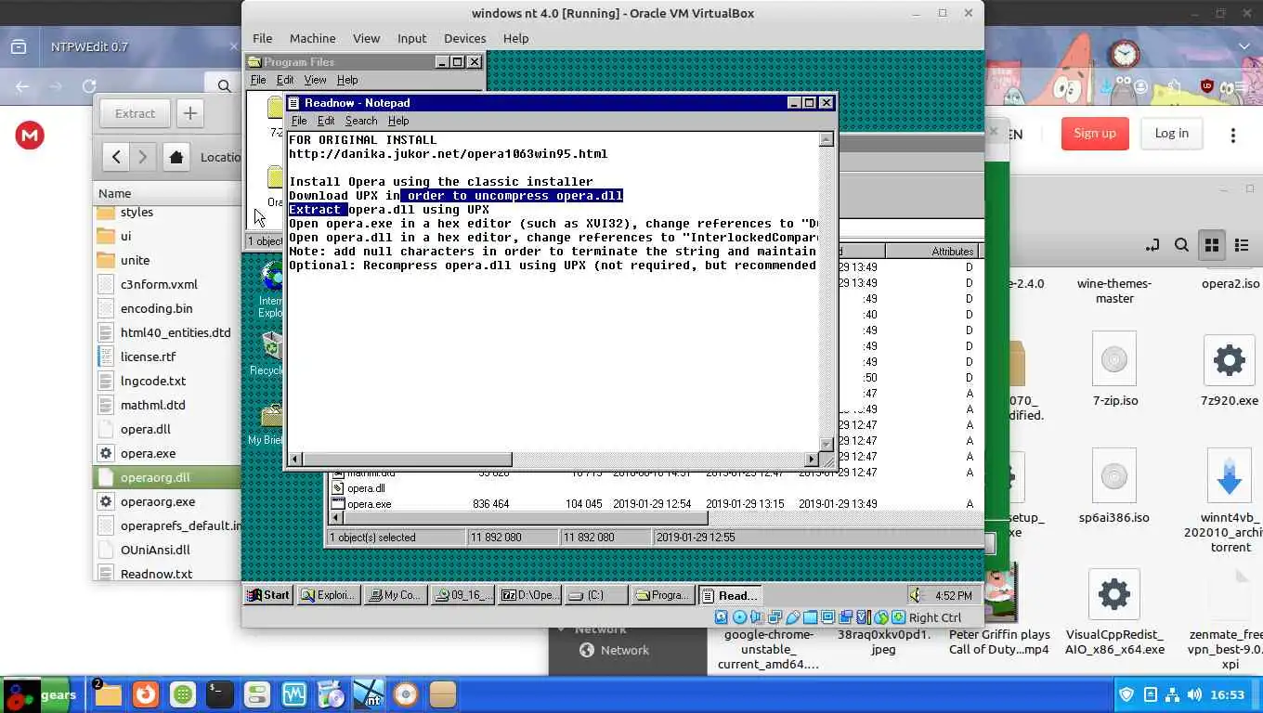Click the file manager search icon
Screen dimensions: 1263x713
point(1181,245)
